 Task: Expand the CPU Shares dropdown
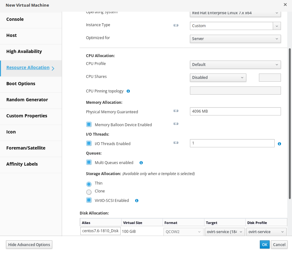218,78
